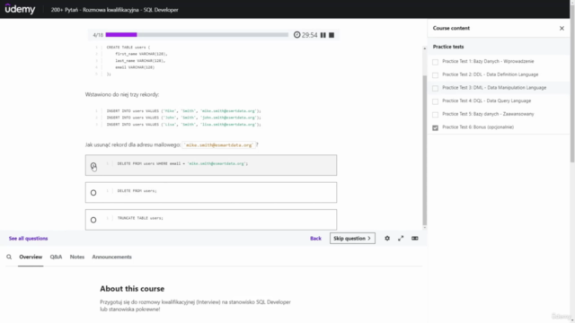Open the search icon below the test
This screenshot has width=575, height=323.
pyautogui.click(x=9, y=258)
